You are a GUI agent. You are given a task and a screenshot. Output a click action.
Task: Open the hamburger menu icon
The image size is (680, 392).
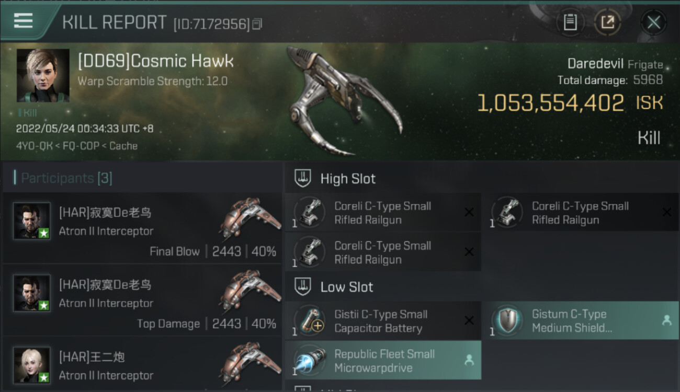23,20
